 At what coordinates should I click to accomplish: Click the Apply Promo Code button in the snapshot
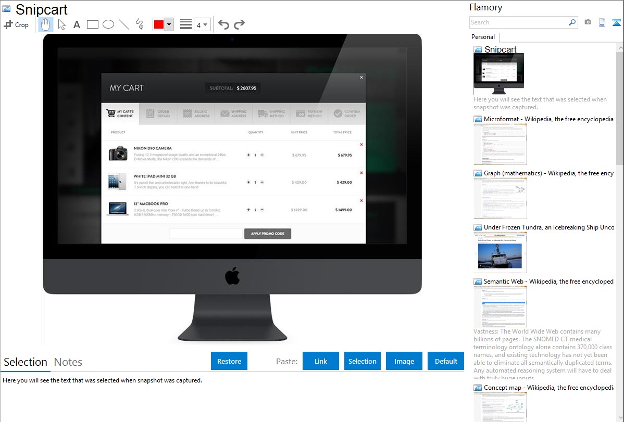(267, 234)
